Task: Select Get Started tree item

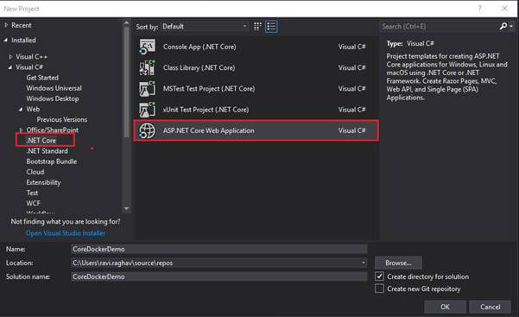Action: tap(42, 78)
